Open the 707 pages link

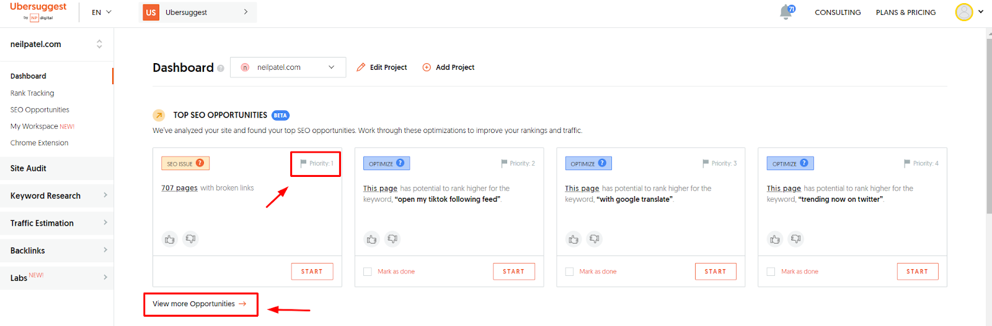pyautogui.click(x=179, y=188)
